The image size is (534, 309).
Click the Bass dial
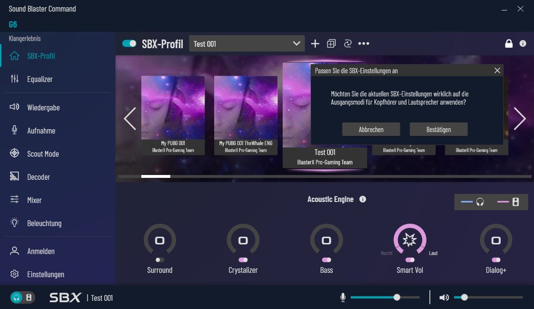pos(326,240)
